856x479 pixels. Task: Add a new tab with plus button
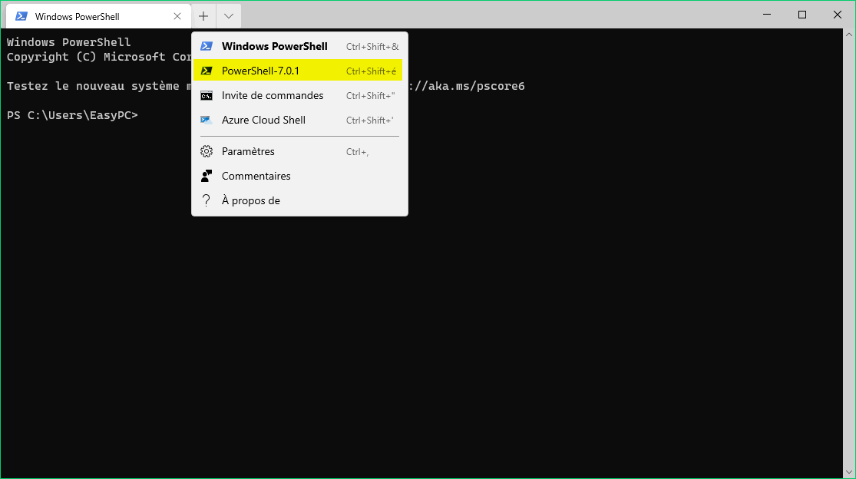(203, 16)
